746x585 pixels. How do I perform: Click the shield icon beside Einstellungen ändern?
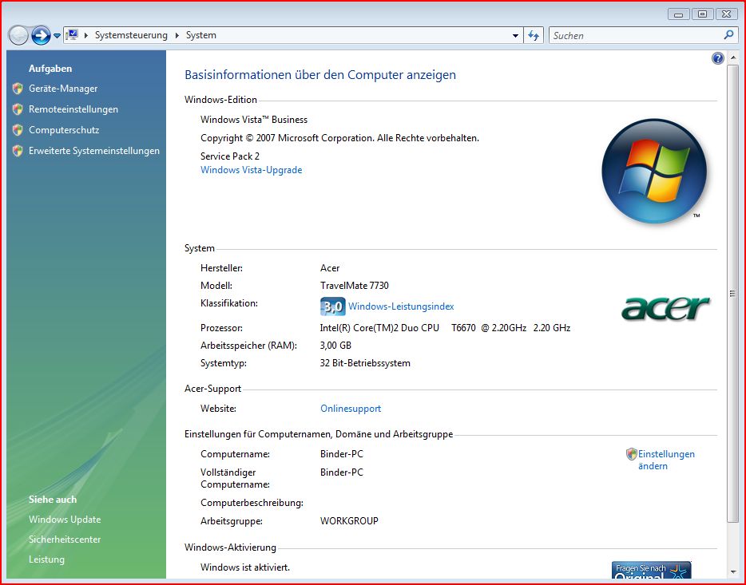631,454
